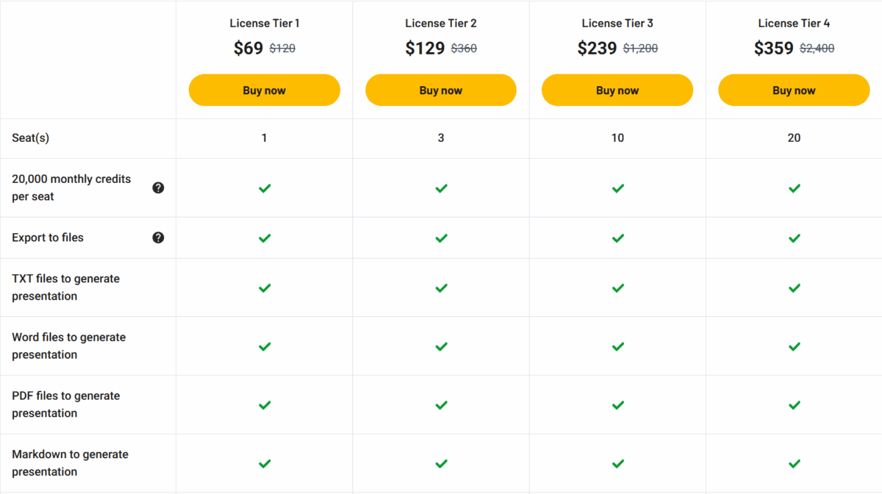Click Buy now for License Tier 3
This screenshot has width=882, height=494.
click(x=617, y=90)
